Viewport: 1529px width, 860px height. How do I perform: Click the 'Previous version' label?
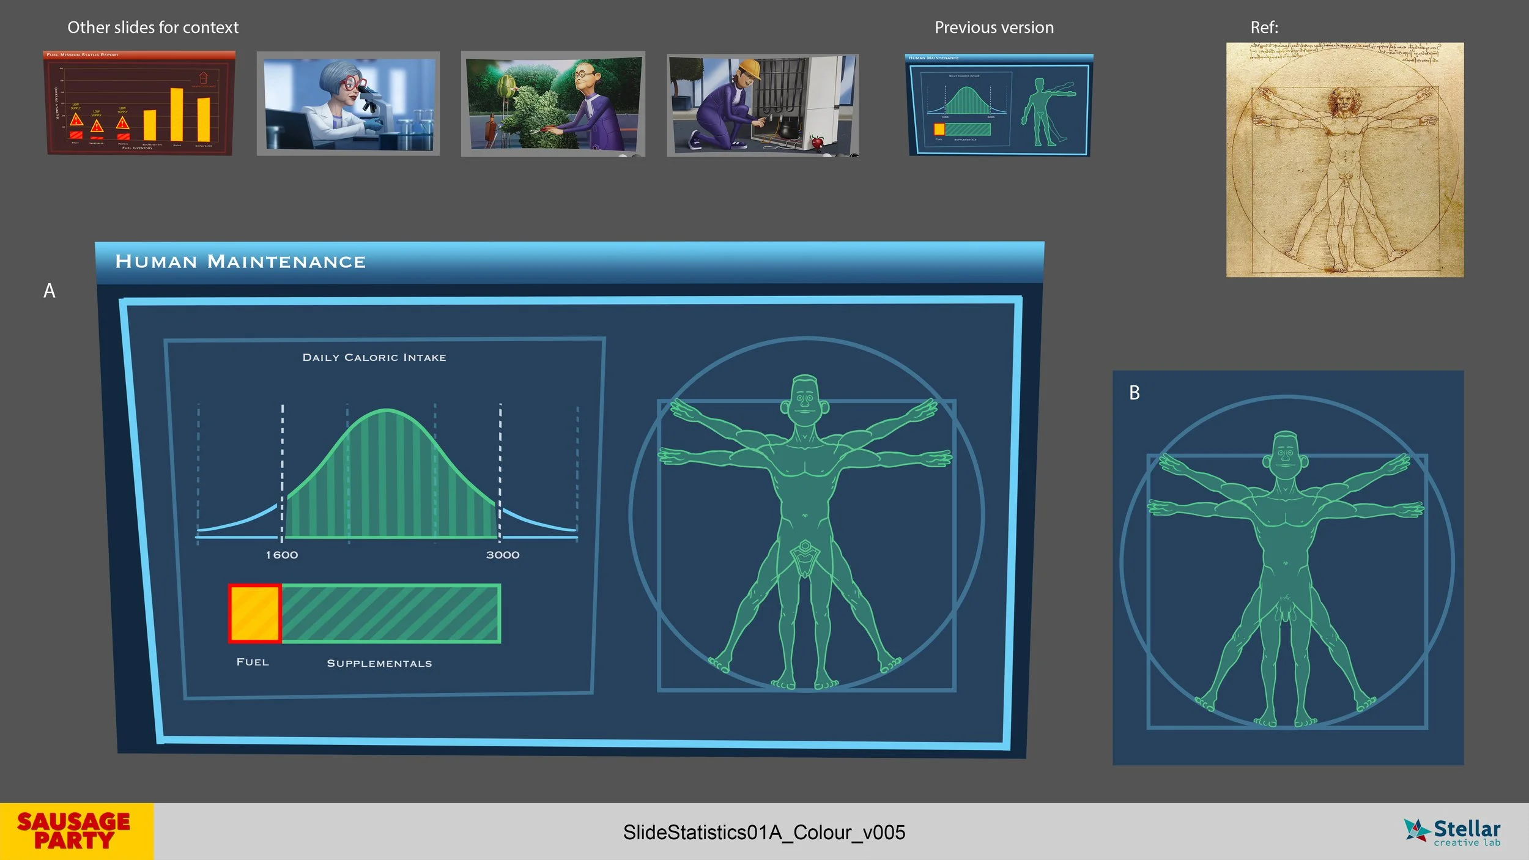994,28
